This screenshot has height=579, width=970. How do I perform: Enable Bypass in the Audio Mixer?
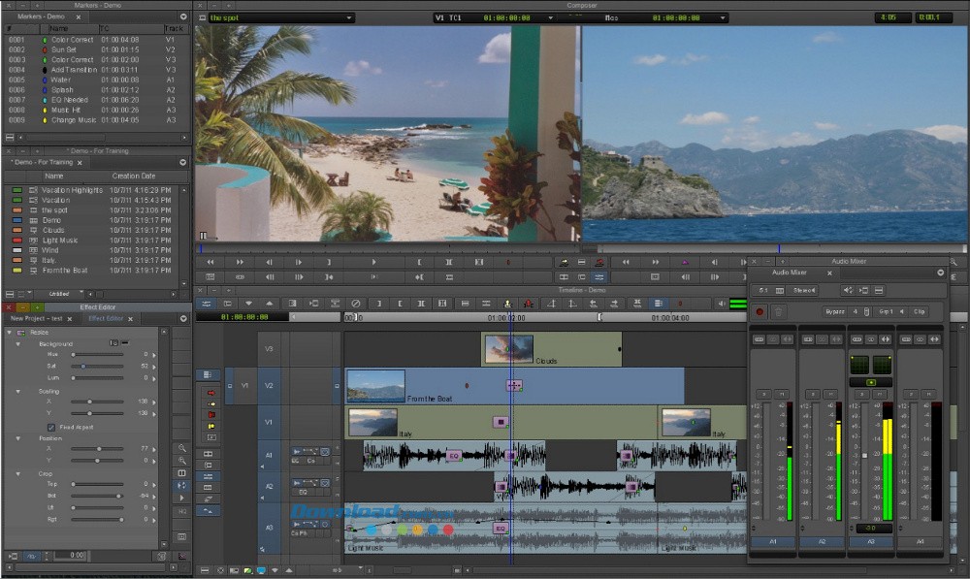coord(836,311)
